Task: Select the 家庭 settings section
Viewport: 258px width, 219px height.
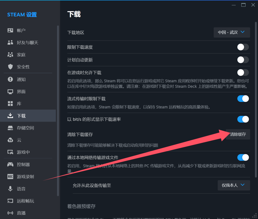Action: 28,55
